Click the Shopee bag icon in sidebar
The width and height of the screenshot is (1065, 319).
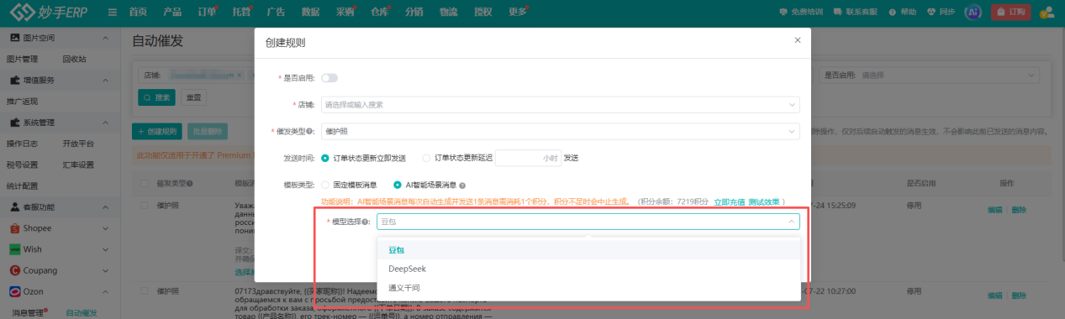[x=15, y=228]
